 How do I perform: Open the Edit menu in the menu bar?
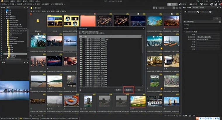13,1
